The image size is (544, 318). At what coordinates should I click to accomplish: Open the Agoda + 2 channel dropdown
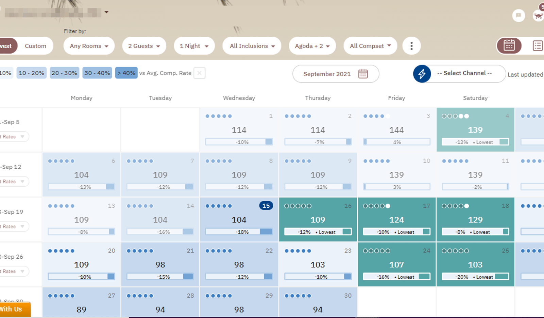pyautogui.click(x=312, y=46)
